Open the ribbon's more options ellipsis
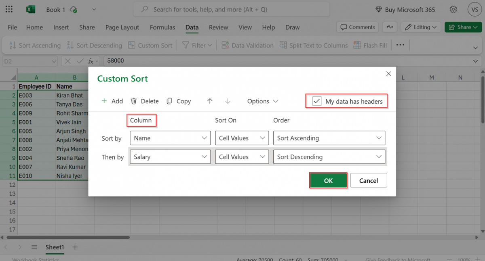Screen dimensions: 485x261 (x=400, y=45)
